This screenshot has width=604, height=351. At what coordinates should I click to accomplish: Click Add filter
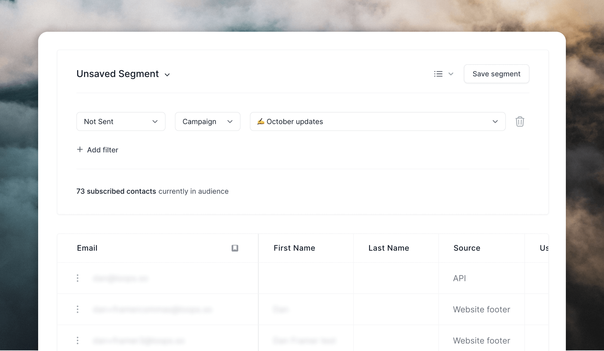coord(97,150)
